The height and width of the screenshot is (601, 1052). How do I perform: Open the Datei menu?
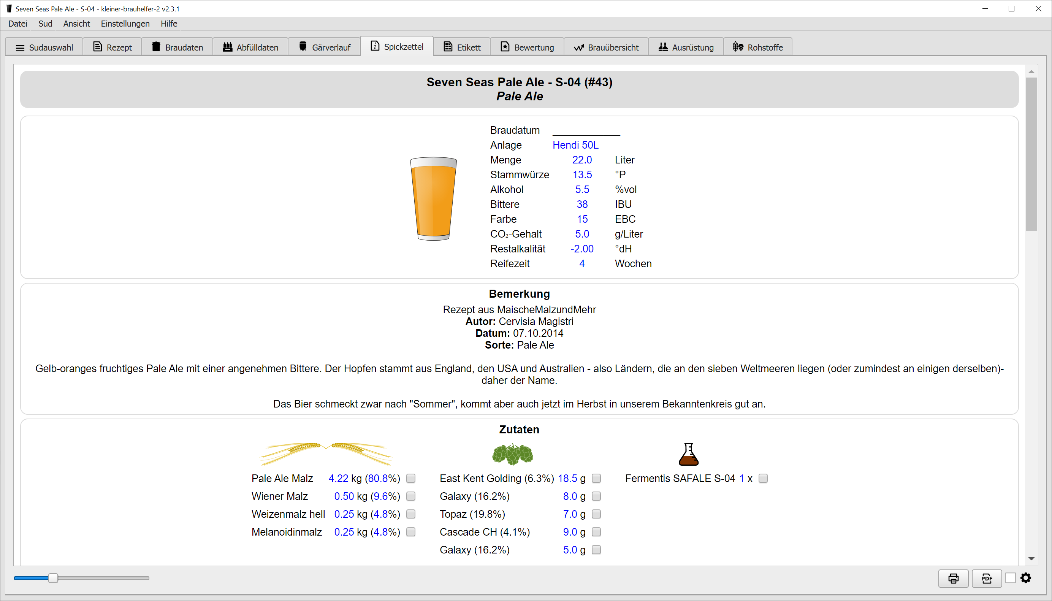(18, 24)
